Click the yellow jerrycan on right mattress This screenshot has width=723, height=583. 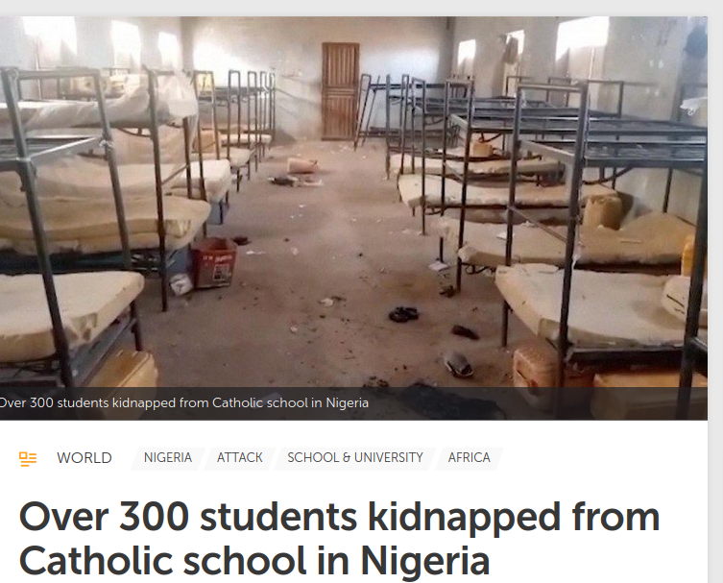pos(602,211)
